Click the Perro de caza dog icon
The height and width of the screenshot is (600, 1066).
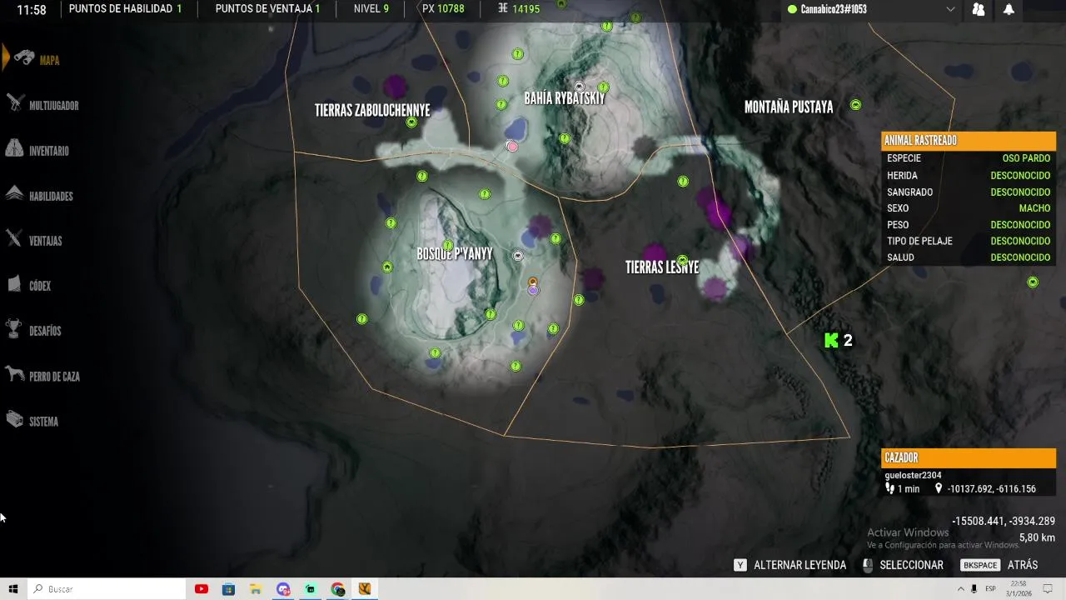click(x=14, y=375)
